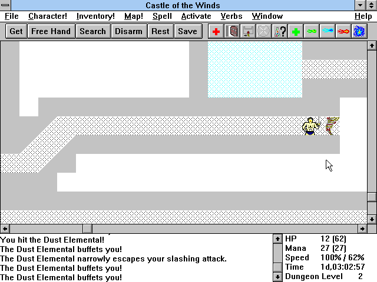Open the Help menu
377x282 pixels.
pyautogui.click(x=363, y=16)
